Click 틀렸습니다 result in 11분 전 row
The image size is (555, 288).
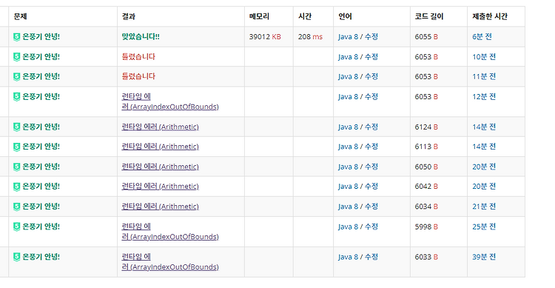[x=138, y=76]
